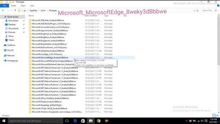Open the Share ribbon tab

pyautogui.click(x=23, y=6)
